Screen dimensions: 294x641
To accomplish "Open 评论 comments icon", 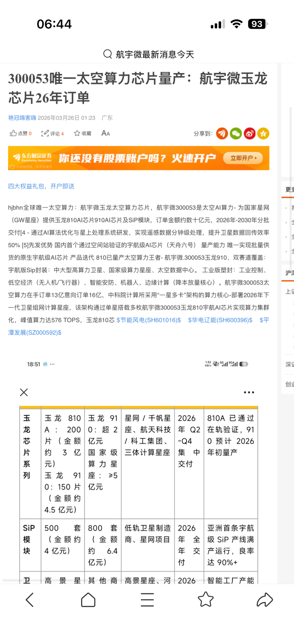I will pos(45,133).
